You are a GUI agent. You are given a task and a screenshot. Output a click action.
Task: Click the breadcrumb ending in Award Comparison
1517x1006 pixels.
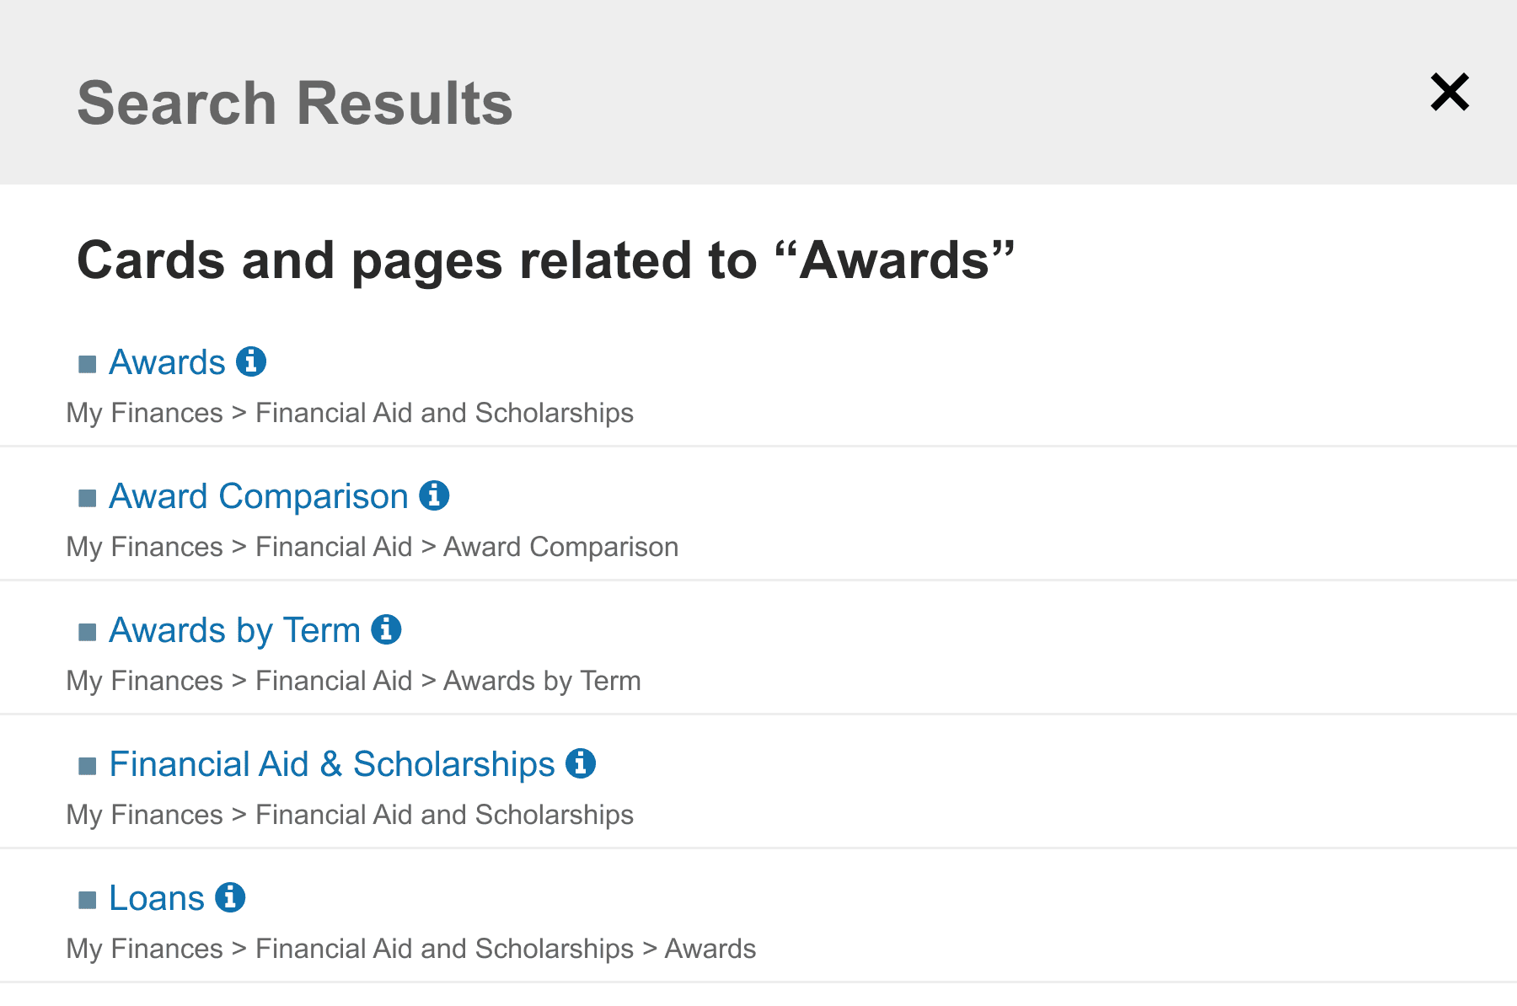pos(372,547)
